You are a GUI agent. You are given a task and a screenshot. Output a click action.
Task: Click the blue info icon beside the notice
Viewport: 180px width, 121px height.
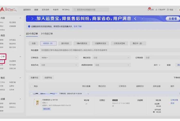coord(29,27)
